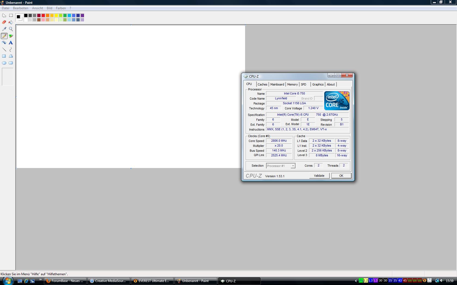Pick the Eraser tool
This screenshot has width=457, height=285.
[4, 22]
